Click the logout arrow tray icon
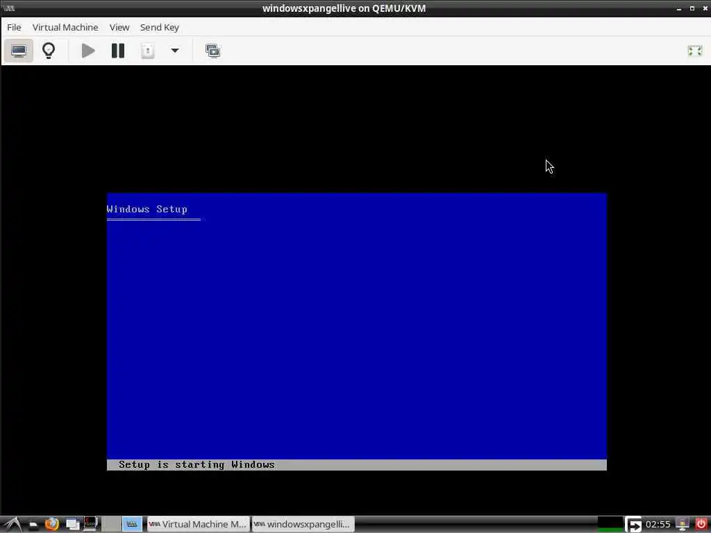Viewport: 711px width, 533px height. click(x=633, y=525)
